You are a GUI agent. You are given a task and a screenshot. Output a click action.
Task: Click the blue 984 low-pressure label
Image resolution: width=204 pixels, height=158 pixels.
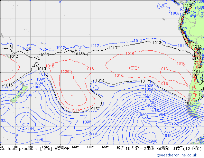pos(31,129)
